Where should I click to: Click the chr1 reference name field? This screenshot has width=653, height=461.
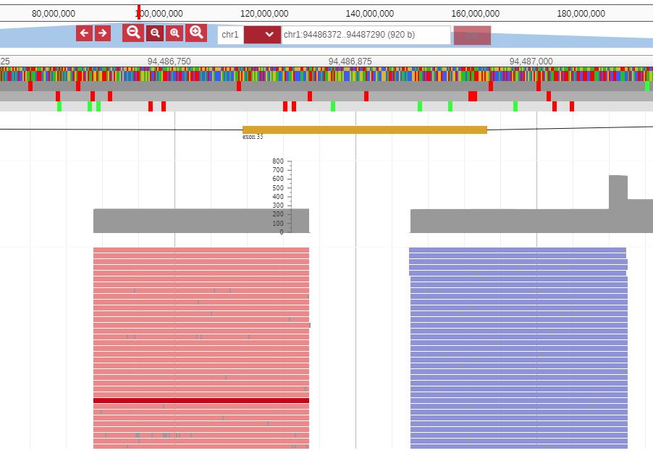pos(230,35)
